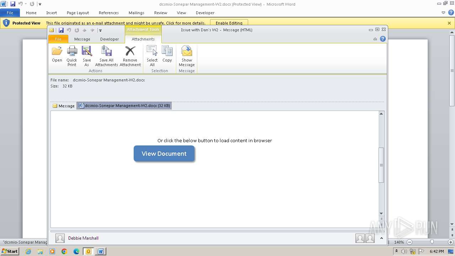
Task: Click Show Message icon
Action: coord(187,56)
